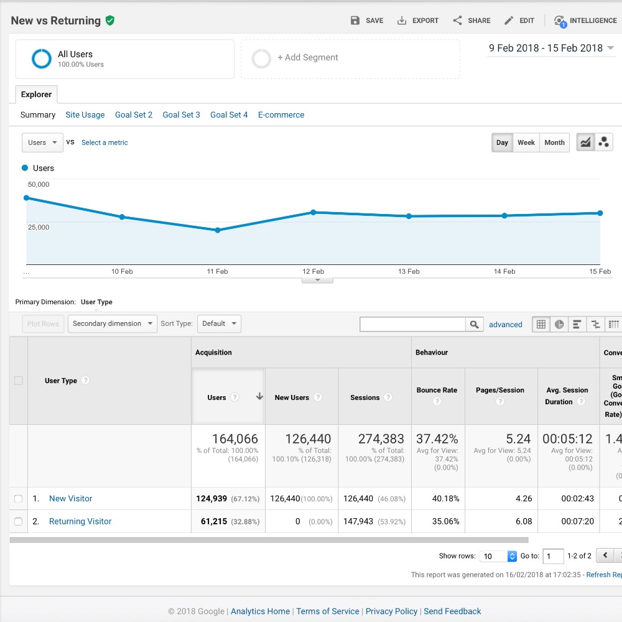Select the Pivot table view icon
The image size is (622, 622).
613,325
